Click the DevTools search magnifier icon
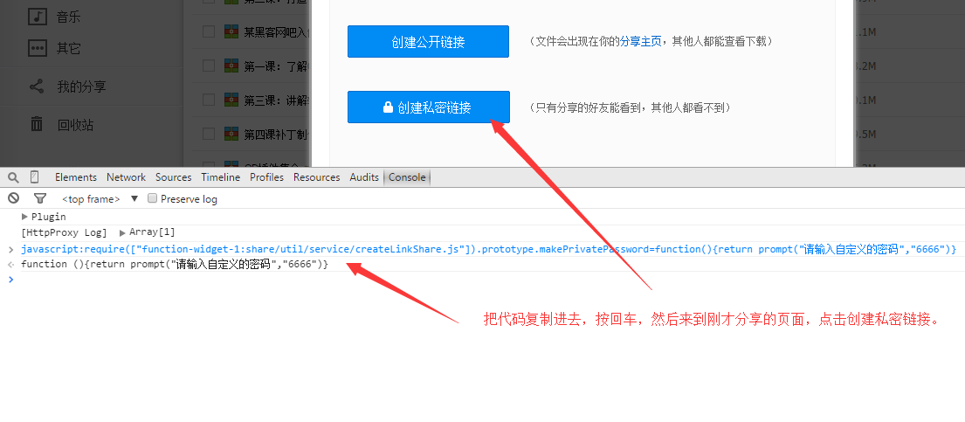This screenshot has width=965, height=422. (13, 177)
